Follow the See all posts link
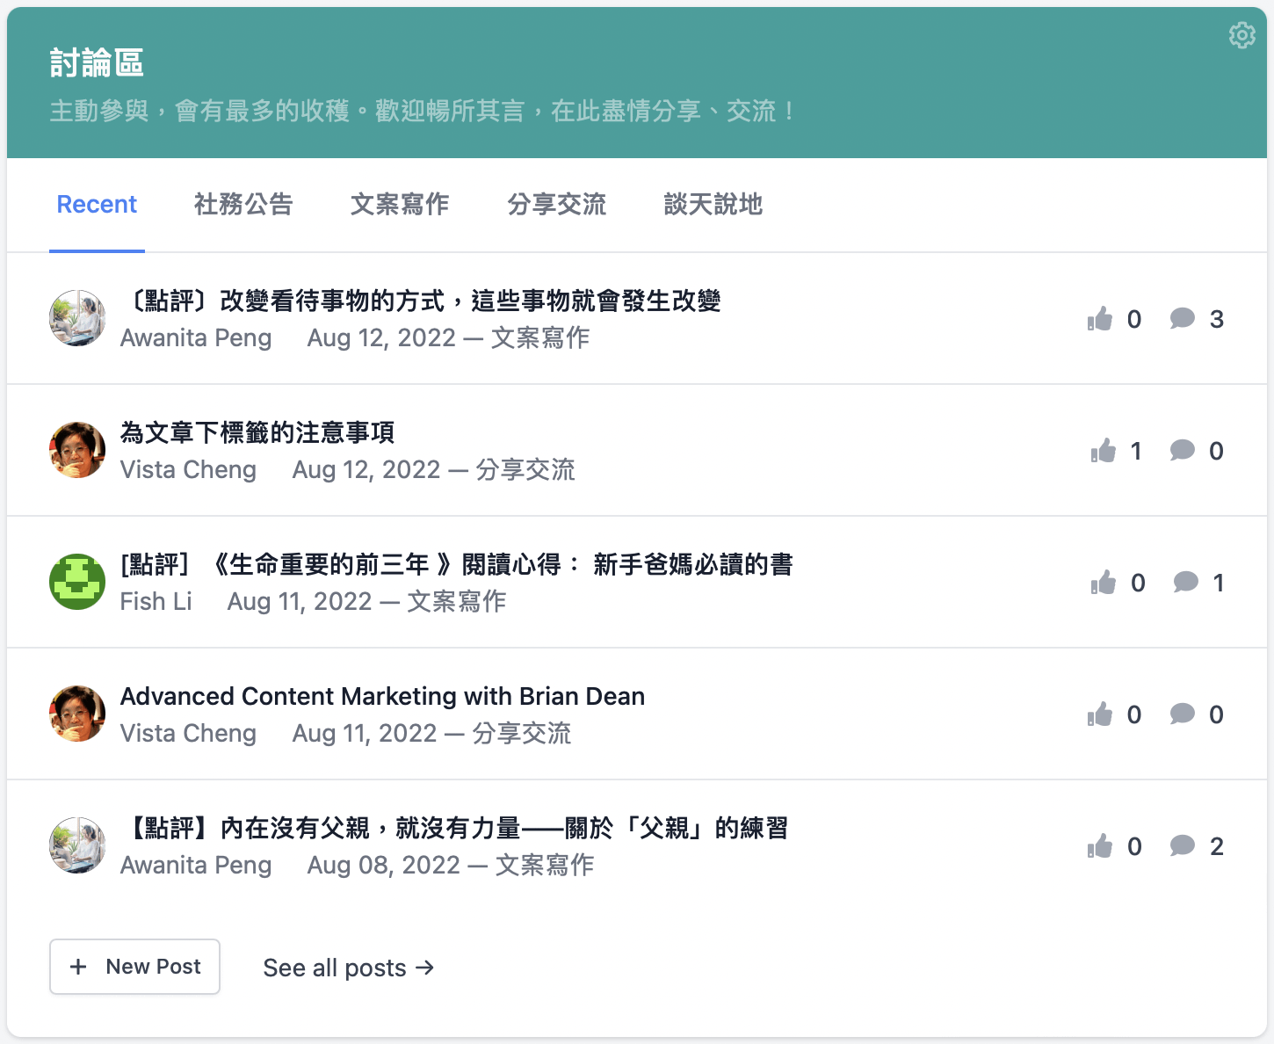Screen dimensions: 1274x1044 coord(348,968)
